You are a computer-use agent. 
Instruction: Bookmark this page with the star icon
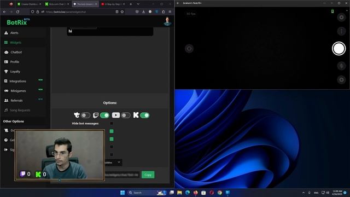coord(122,11)
